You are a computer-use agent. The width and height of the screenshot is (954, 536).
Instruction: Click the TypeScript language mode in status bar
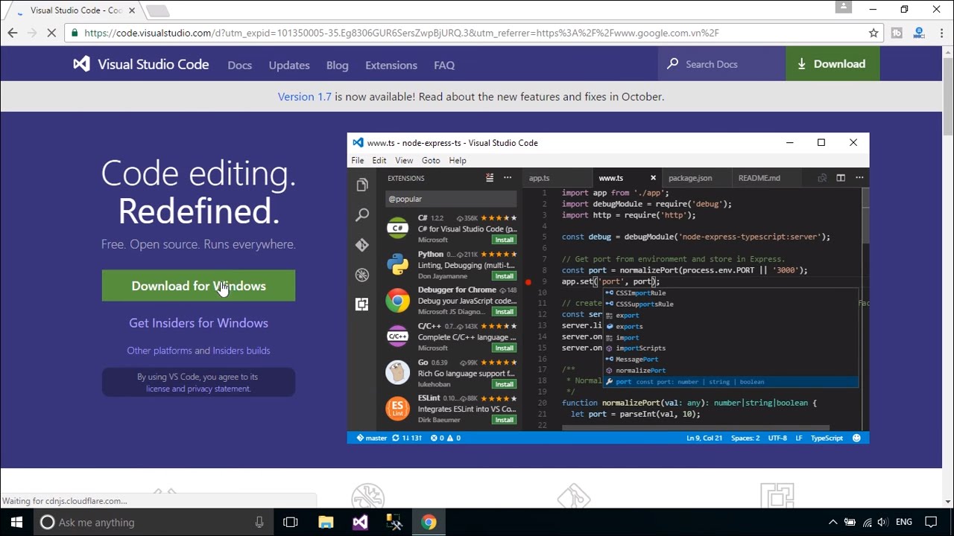pyautogui.click(x=827, y=438)
